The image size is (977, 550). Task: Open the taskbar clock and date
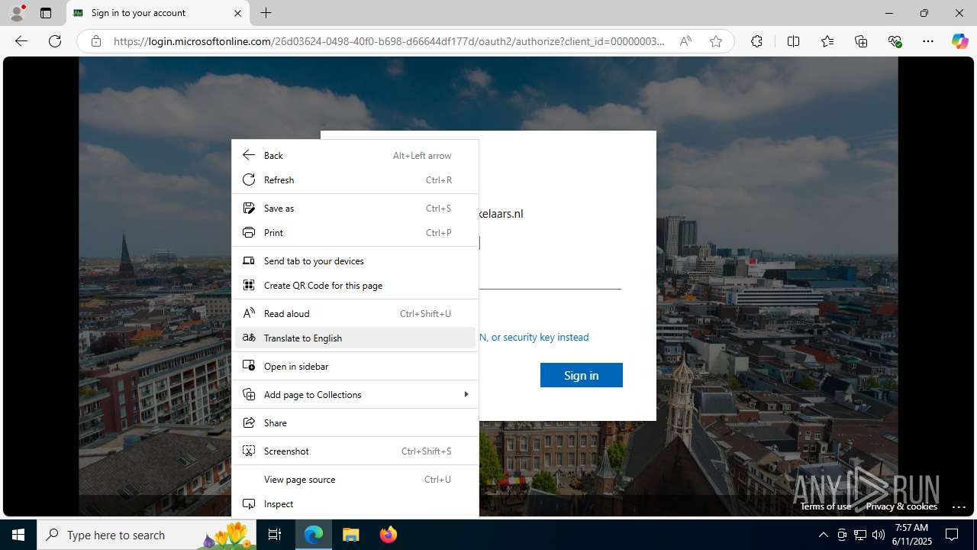pyautogui.click(x=911, y=535)
